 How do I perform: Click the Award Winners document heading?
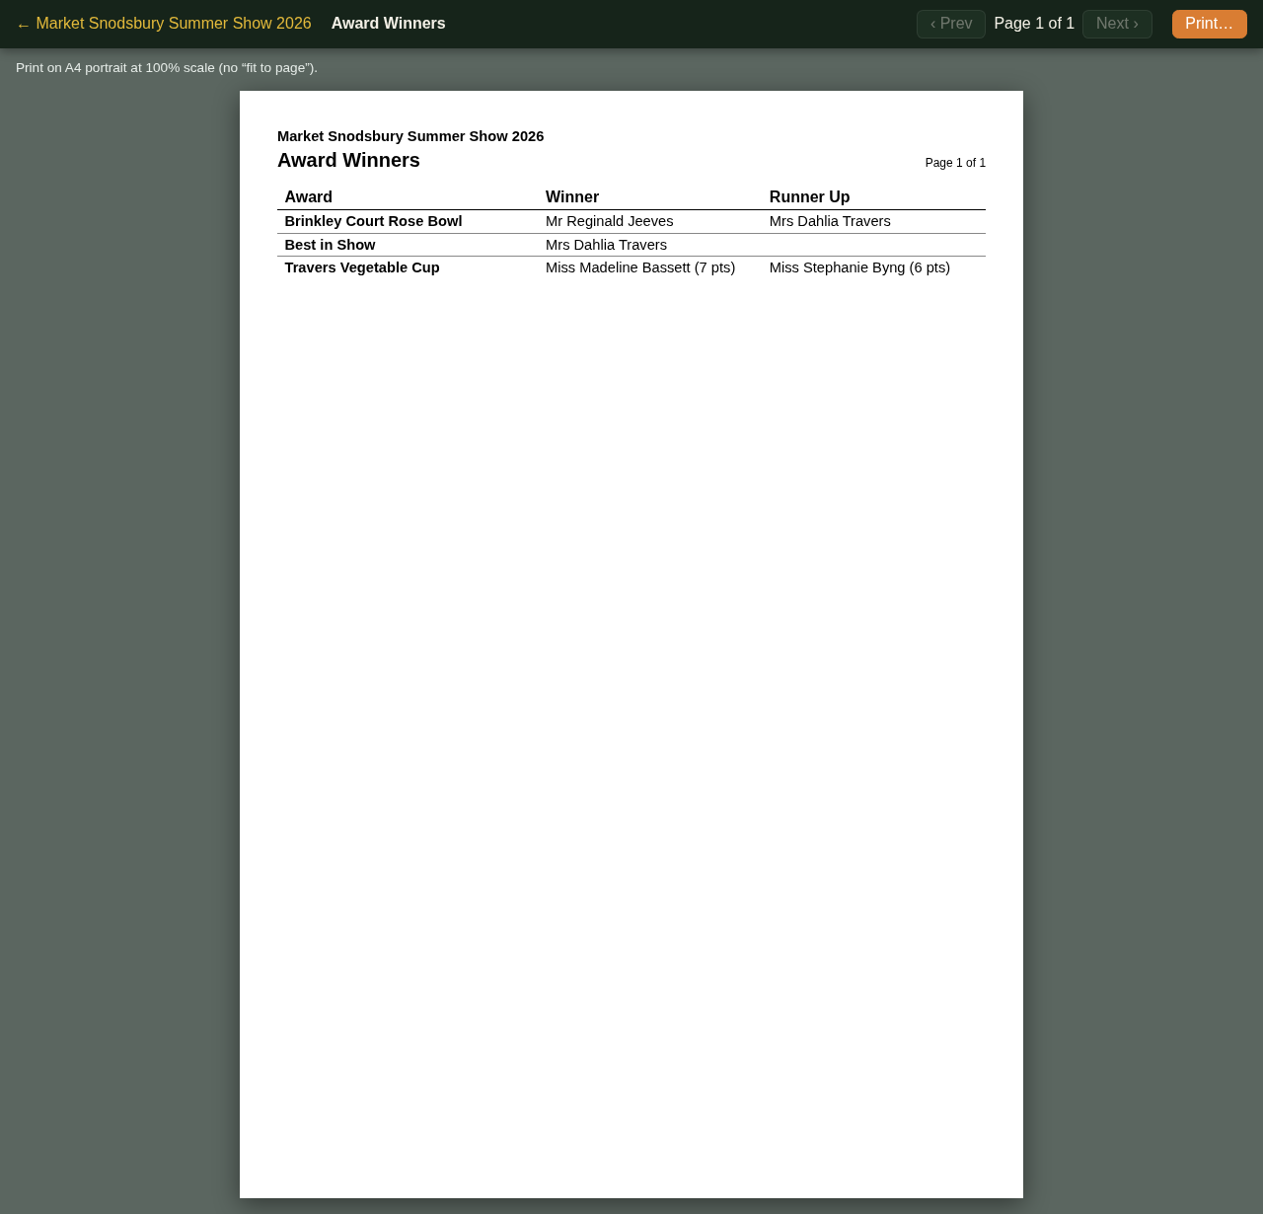point(349,160)
